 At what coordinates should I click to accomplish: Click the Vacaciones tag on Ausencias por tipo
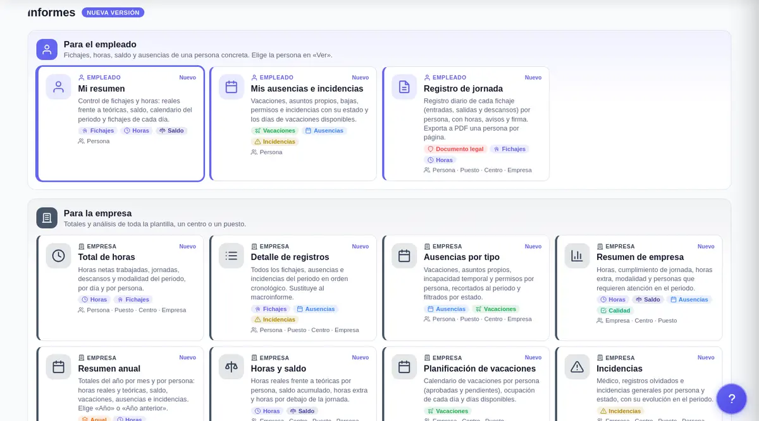click(496, 309)
